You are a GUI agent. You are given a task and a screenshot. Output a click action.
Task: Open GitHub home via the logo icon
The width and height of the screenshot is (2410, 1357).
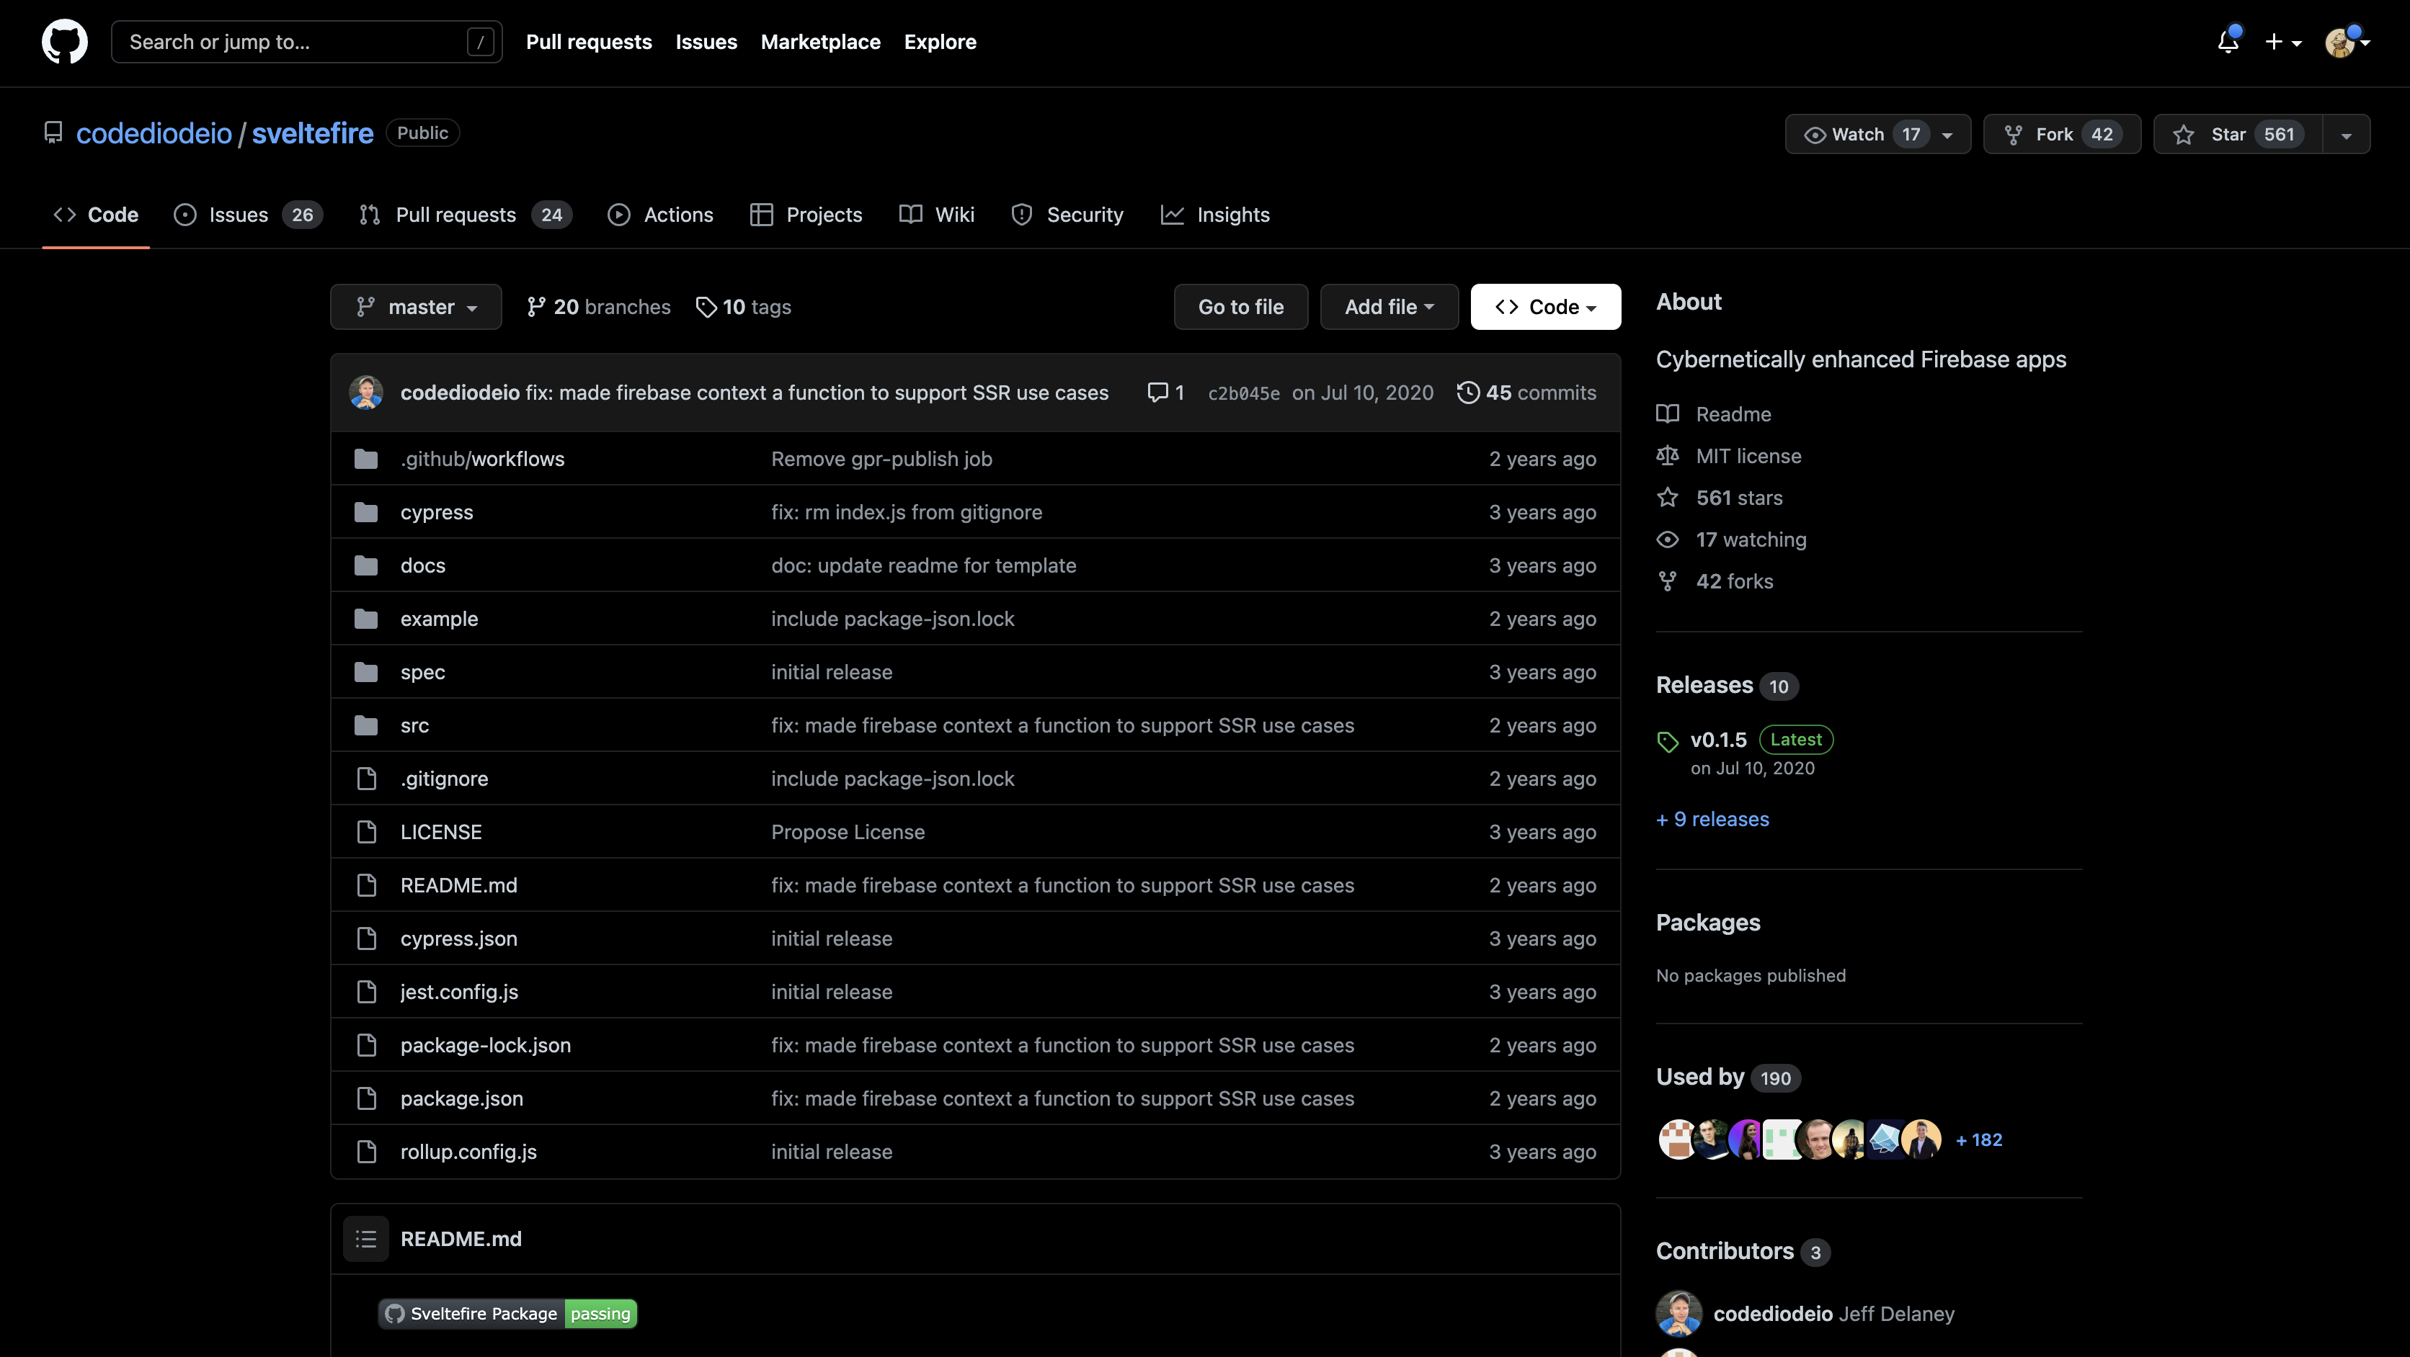pyautogui.click(x=65, y=41)
